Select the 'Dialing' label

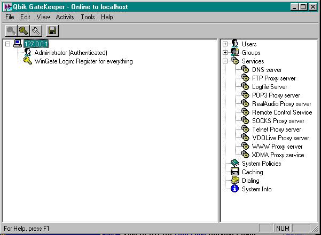[250, 181]
